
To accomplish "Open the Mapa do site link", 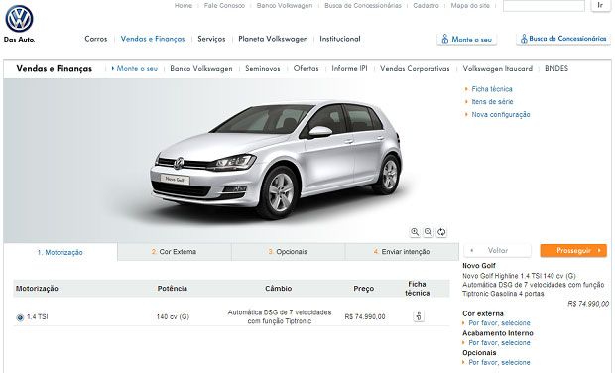I will (x=470, y=6).
